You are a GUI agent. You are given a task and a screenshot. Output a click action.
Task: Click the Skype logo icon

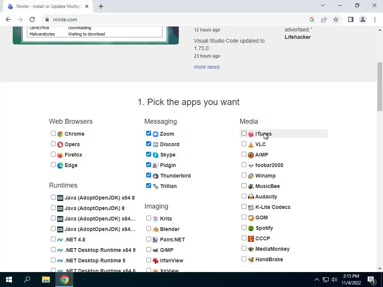pyautogui.click(x=156, y=155)
